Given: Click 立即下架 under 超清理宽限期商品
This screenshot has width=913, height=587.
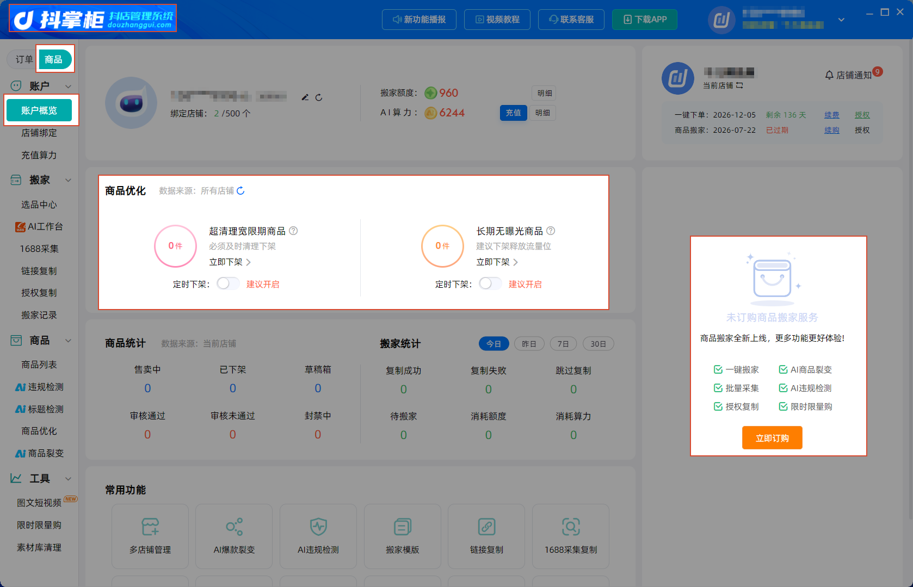Looking at the screenshot, I should coord(230,262).
